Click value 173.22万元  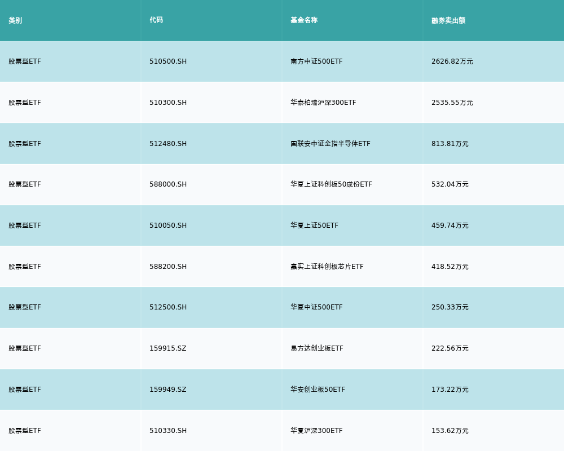click(x=450, y=390)
